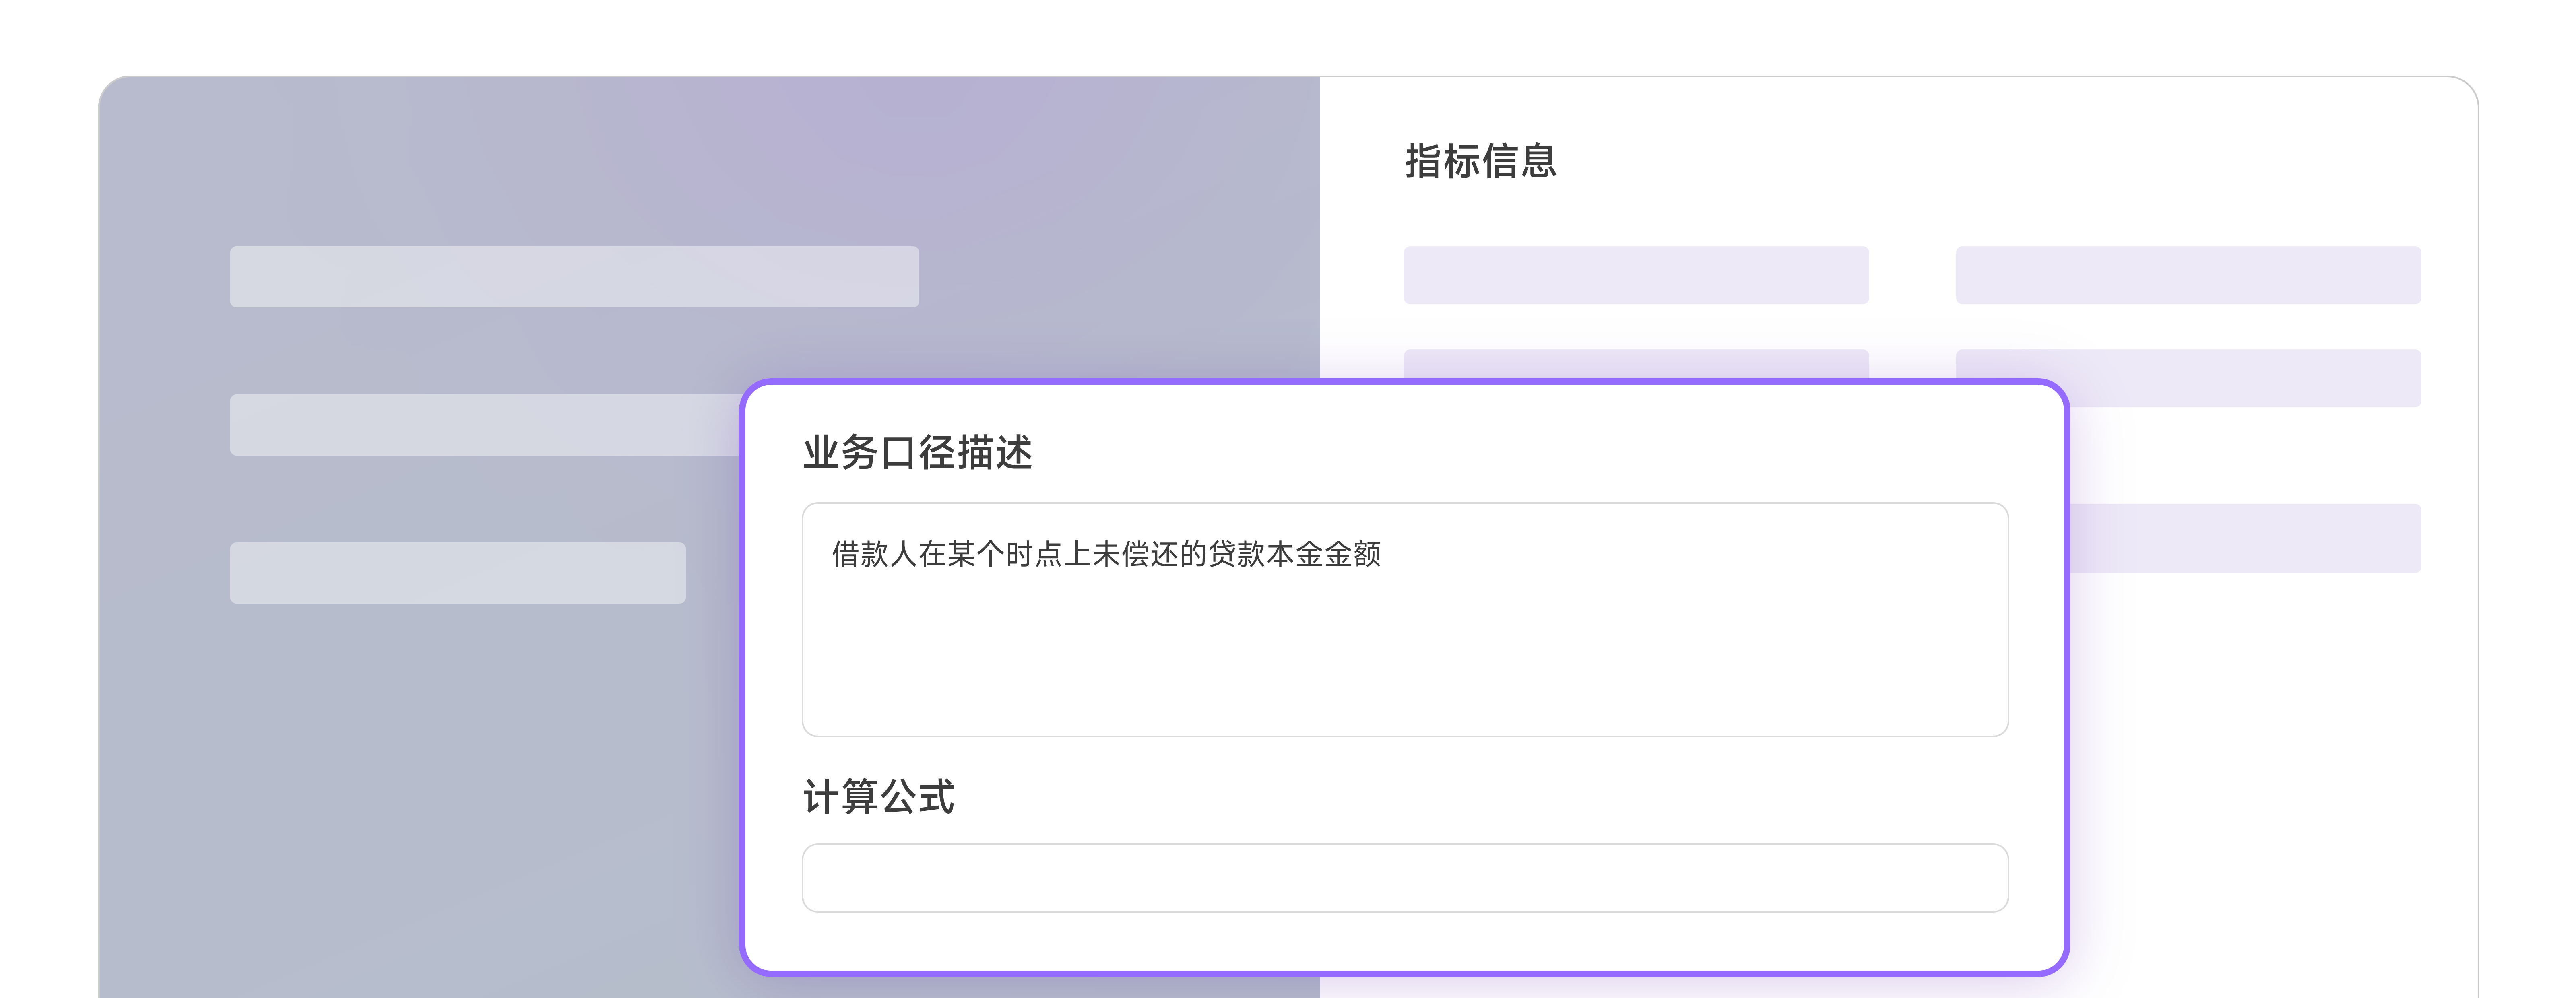Focus the 计算公式 input field
Image resolution: width=2576 pixels, height=998 pixels.
(x=1405, y=878)
